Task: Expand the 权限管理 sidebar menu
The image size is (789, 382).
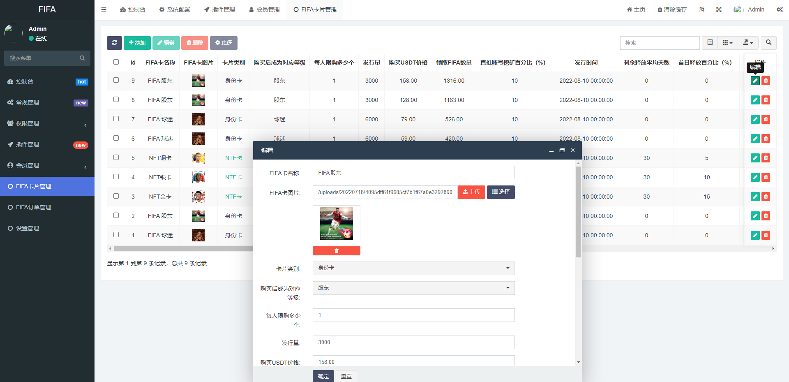Action: click(47, 123)
